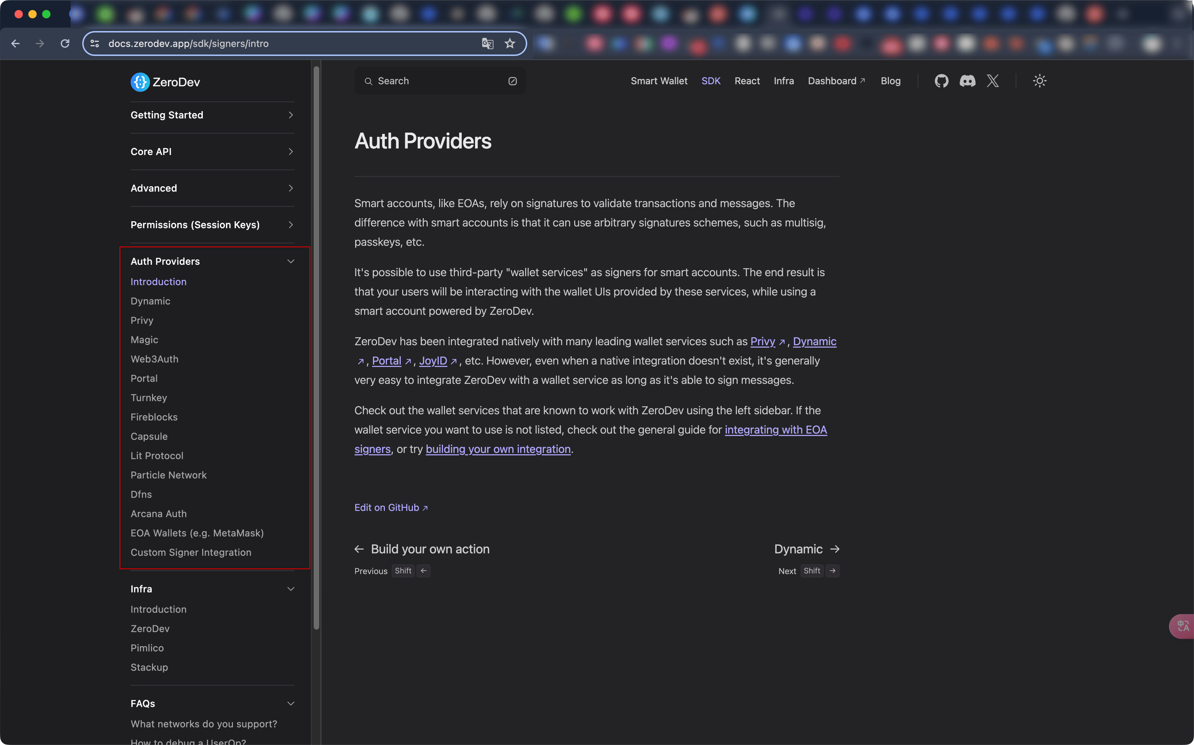Open the SDK nav tab
The width and height of the screenshot is (1194, 745).
coord(710,81)
